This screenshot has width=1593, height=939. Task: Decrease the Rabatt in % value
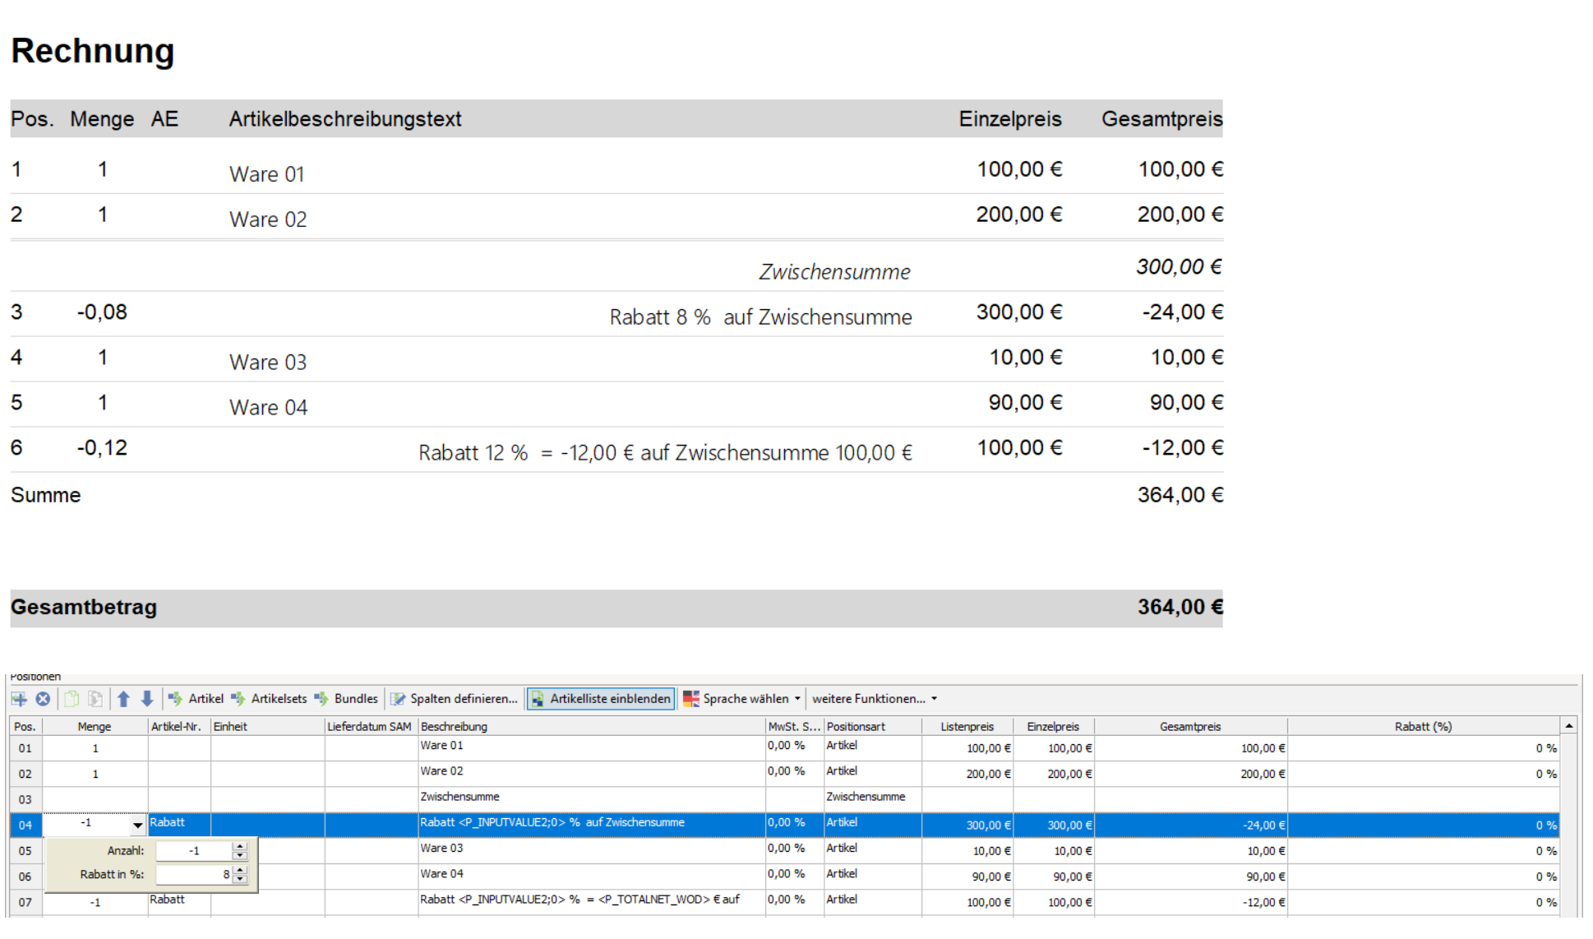point(240,879)
